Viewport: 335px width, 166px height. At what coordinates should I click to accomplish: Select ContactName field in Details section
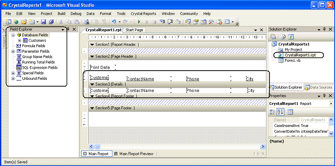click(x=149, y=91)
